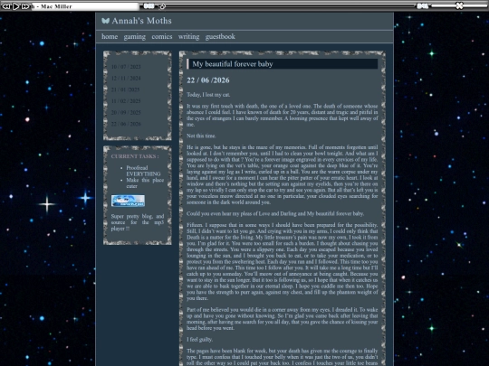Screen dimensions: 489x366
Task: Click the blue blog banner button image
Action: click(x=128, y=201)
